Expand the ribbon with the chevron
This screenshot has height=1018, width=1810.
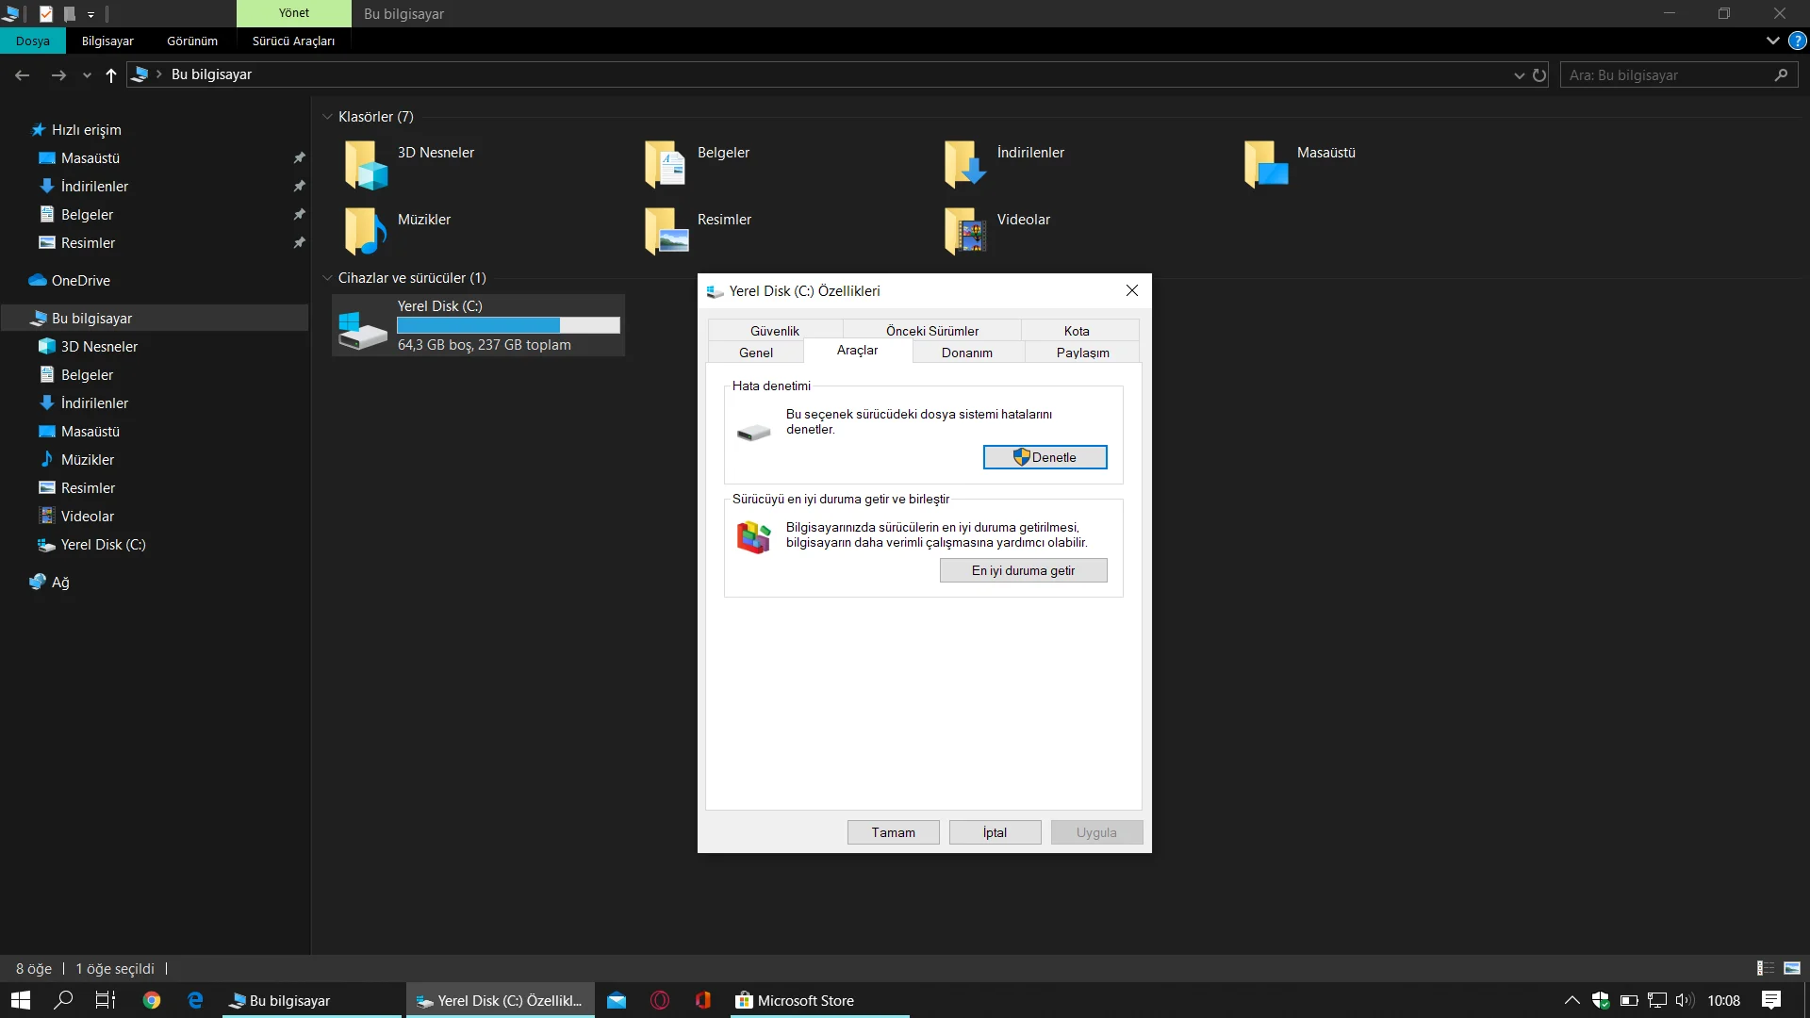(x=1772, y=41)
